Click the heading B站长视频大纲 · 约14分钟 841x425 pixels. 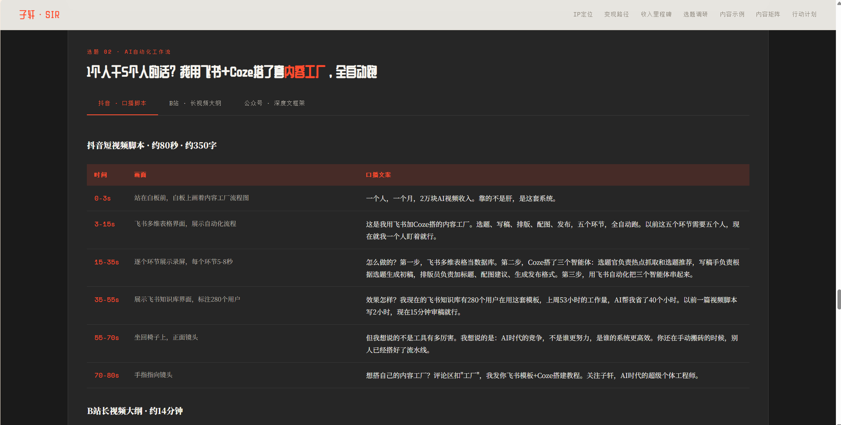click(135, 411)
